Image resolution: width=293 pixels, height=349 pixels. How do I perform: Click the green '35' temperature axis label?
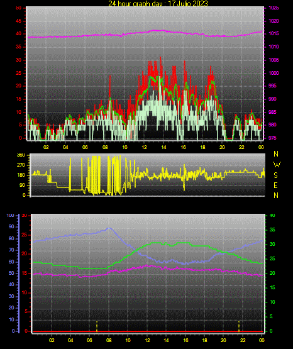click(272, 230)
